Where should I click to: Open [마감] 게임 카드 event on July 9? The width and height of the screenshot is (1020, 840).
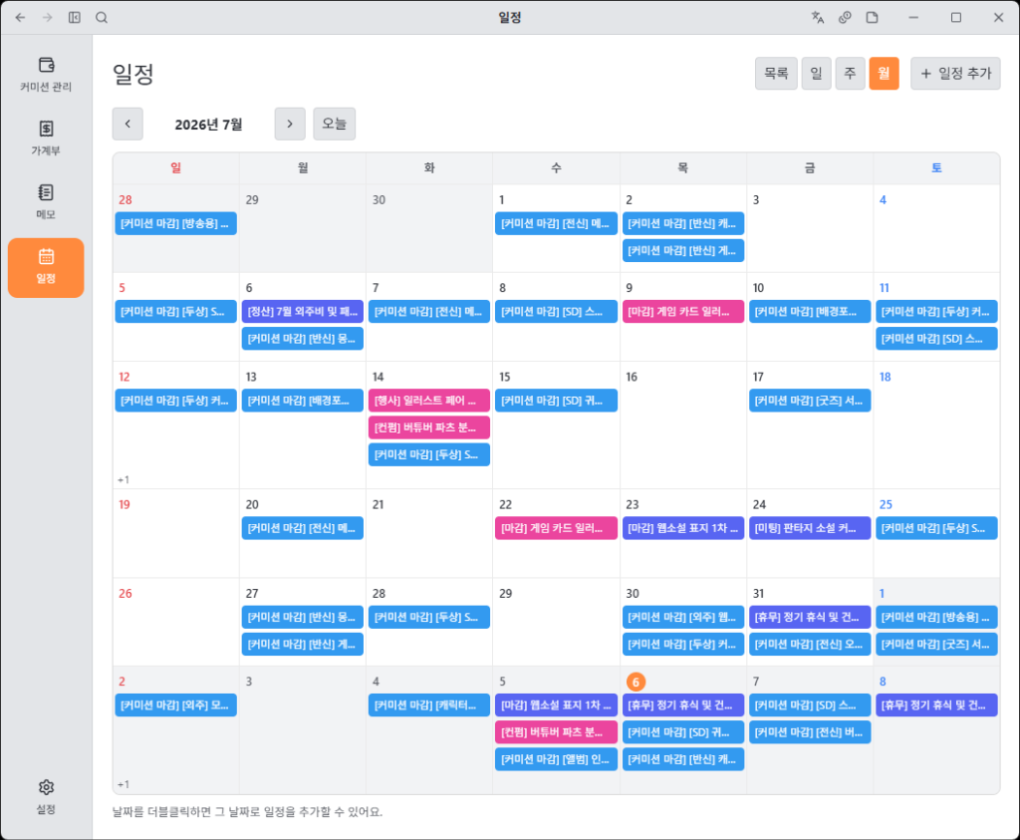coord(683,312)
